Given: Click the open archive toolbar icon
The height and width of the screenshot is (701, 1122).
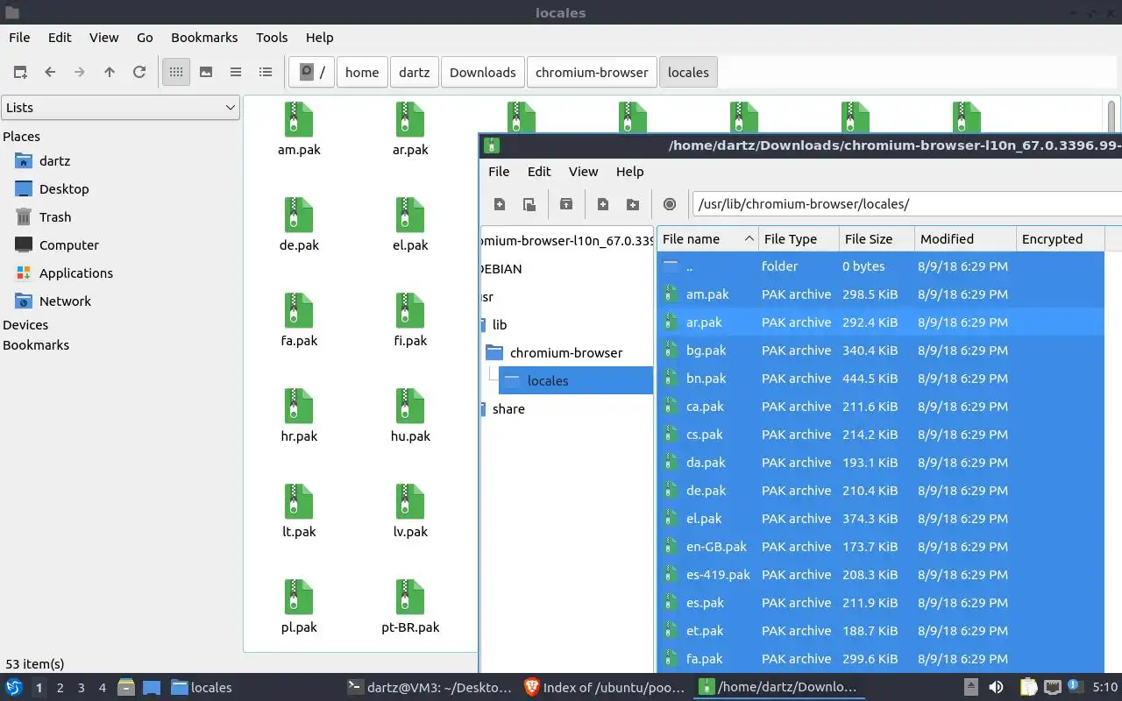Looking at the screenshot, I should pos(529,204).
